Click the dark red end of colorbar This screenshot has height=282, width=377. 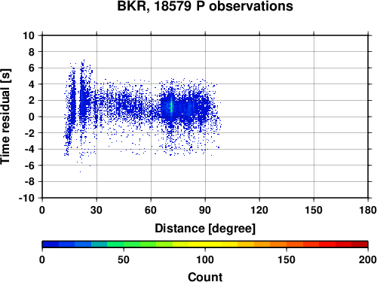click(360, 244)
